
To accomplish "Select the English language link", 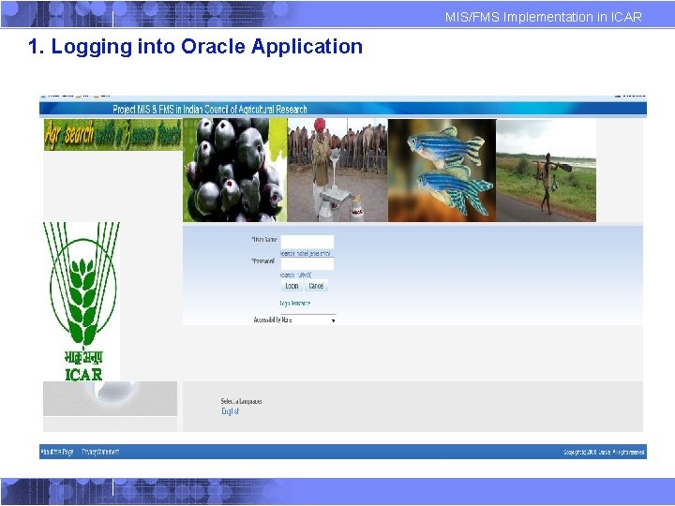I will click(231, 411).
